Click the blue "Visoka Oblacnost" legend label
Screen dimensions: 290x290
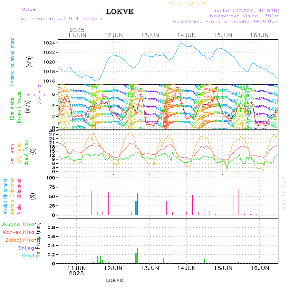click(5, 197)
